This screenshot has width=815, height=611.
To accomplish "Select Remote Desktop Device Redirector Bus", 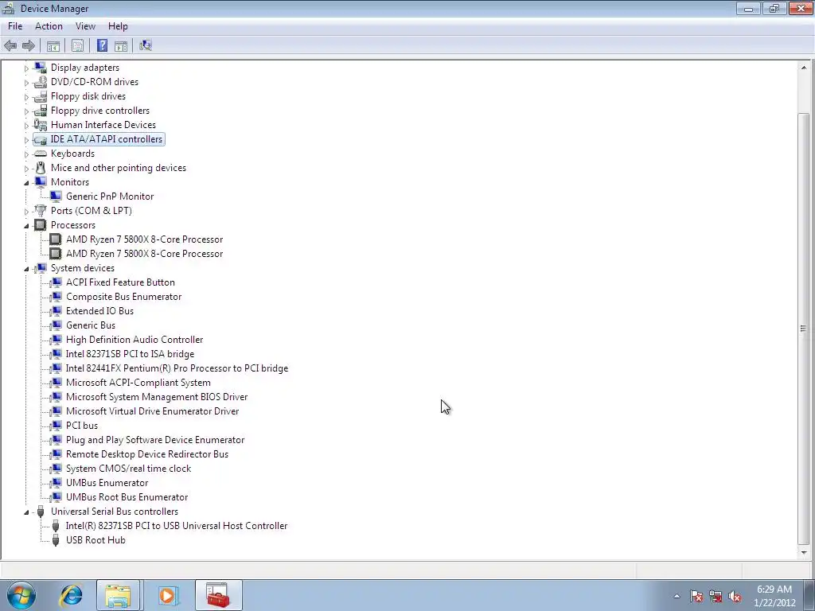I will (147, 454).
